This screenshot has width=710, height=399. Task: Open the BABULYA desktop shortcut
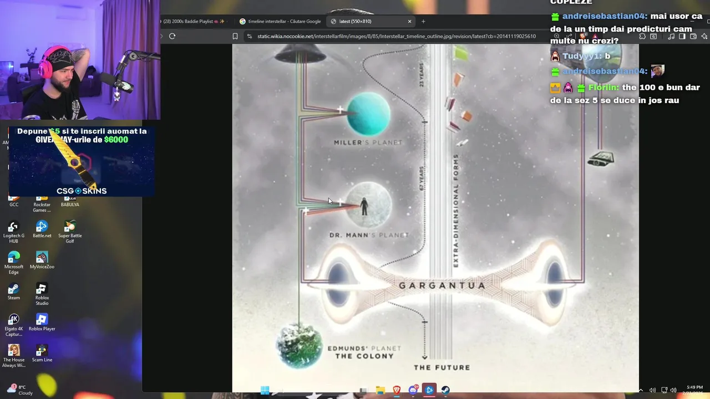70,201
